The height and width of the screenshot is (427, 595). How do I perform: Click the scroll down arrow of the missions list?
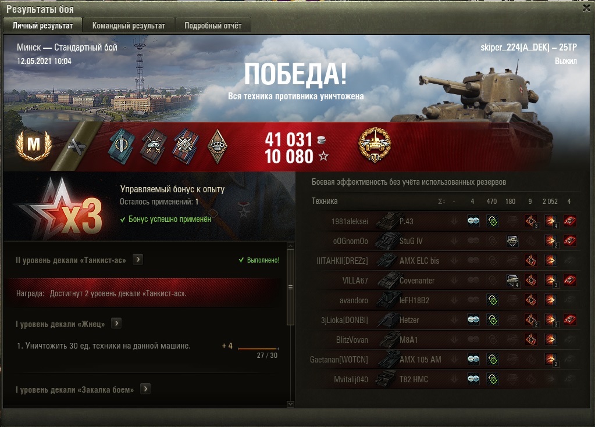[x=291, y=404]
